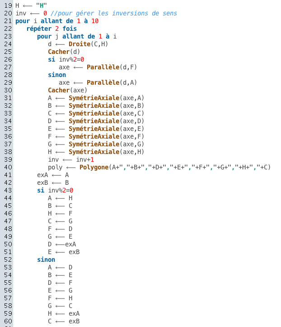Click the '"H"' string on line 19

click(42, 5)
